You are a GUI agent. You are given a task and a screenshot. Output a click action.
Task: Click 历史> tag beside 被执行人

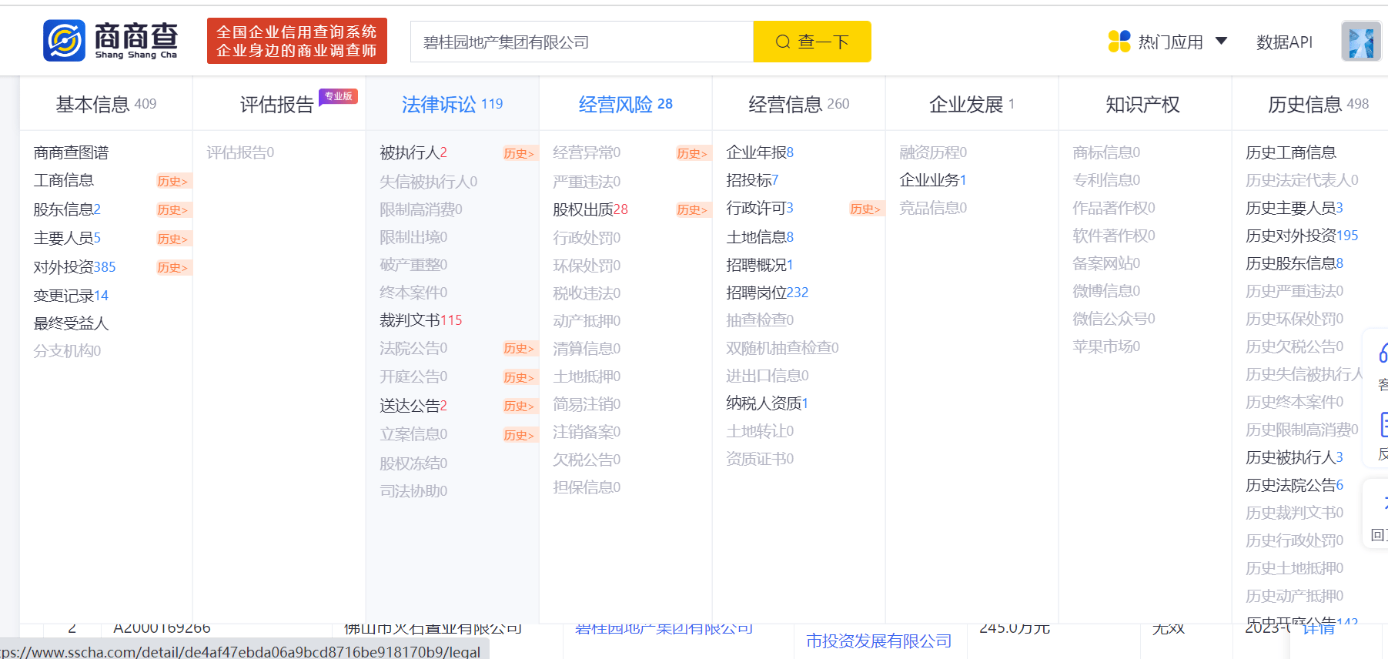coord(519,153)
